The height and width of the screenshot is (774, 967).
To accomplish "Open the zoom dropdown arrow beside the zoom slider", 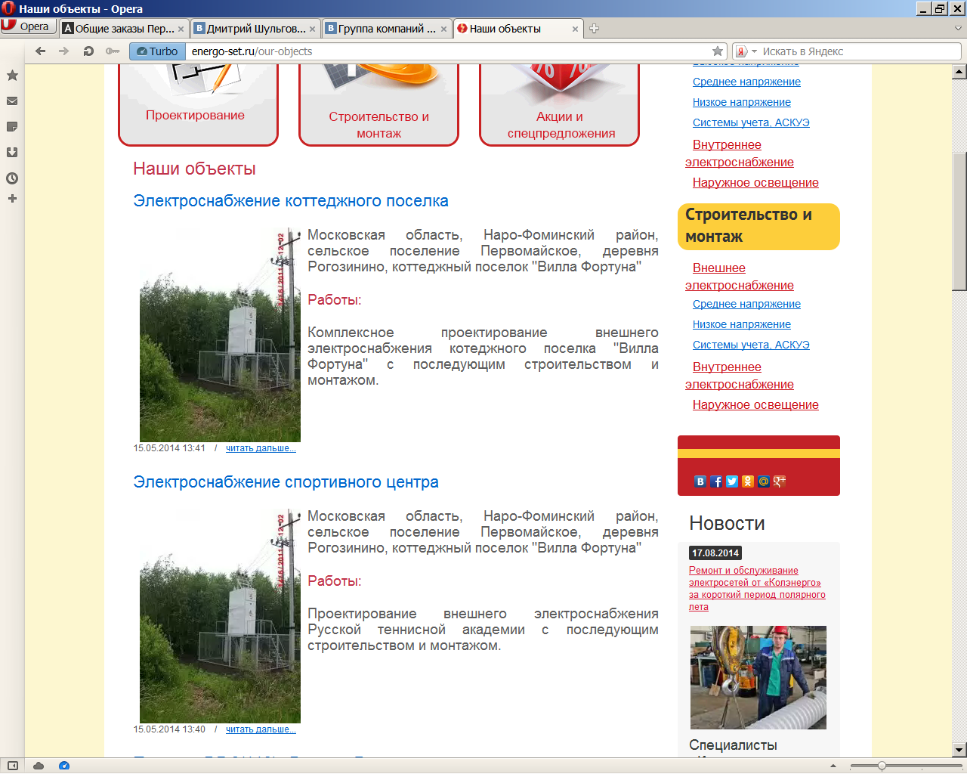I will pos(833,766).
